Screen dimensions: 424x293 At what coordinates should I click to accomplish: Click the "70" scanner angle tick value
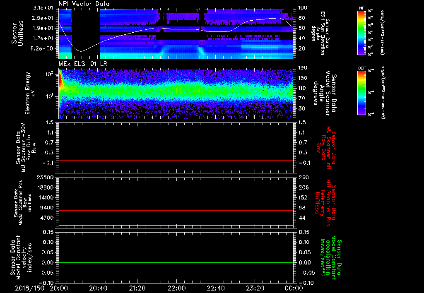tap(301, 98)
